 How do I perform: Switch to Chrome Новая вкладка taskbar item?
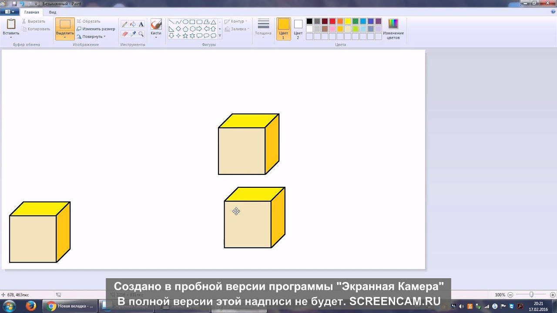point(70,306)
